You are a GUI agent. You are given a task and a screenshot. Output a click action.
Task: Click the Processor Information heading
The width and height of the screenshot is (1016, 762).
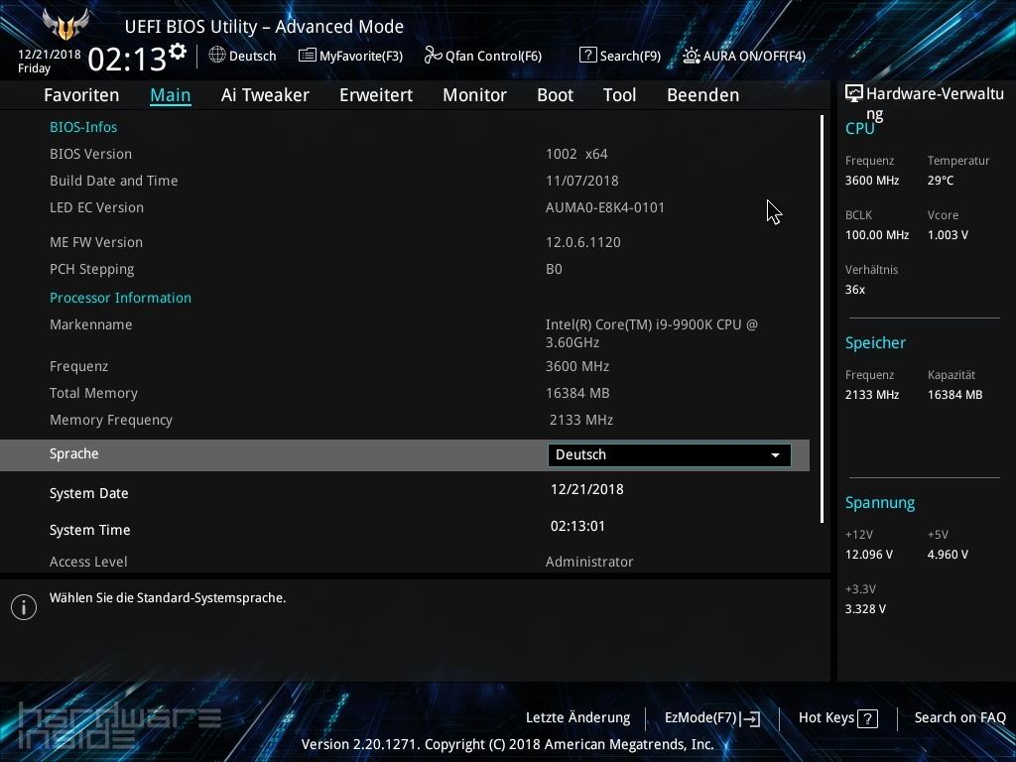tap(120, 298)
